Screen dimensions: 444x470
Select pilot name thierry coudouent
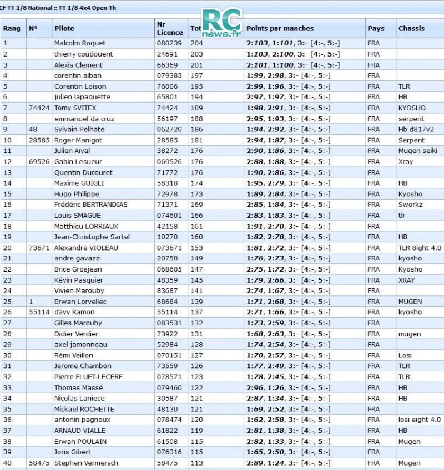click(83, 54)
